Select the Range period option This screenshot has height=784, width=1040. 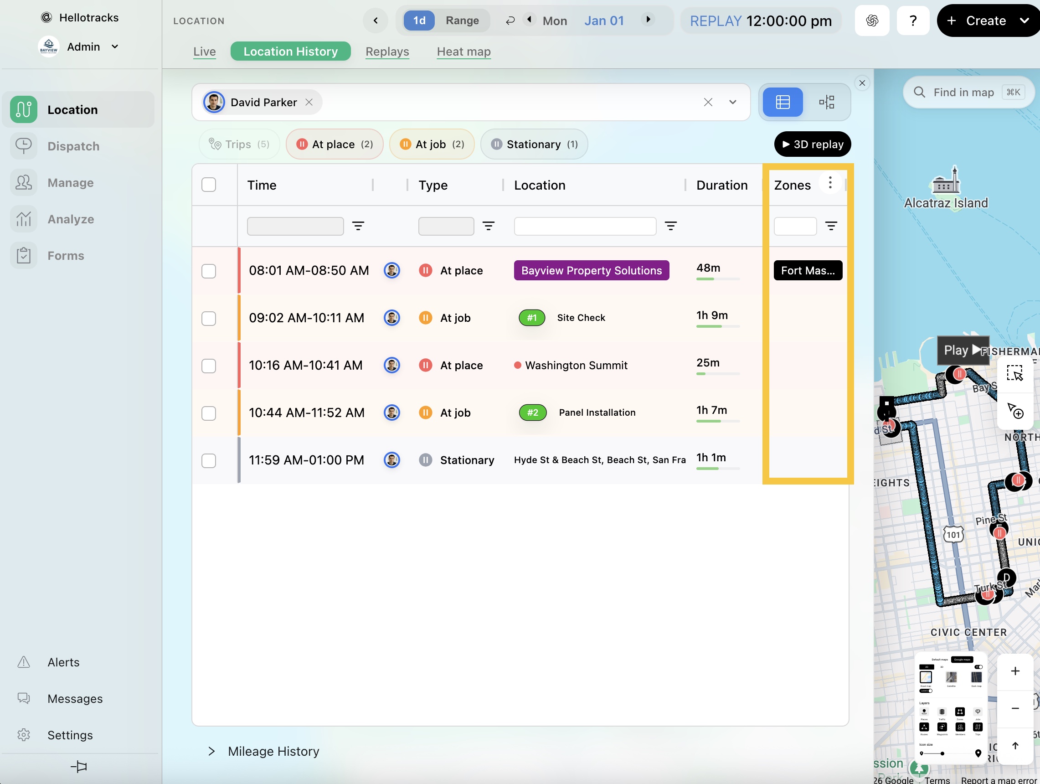[462, 21]
